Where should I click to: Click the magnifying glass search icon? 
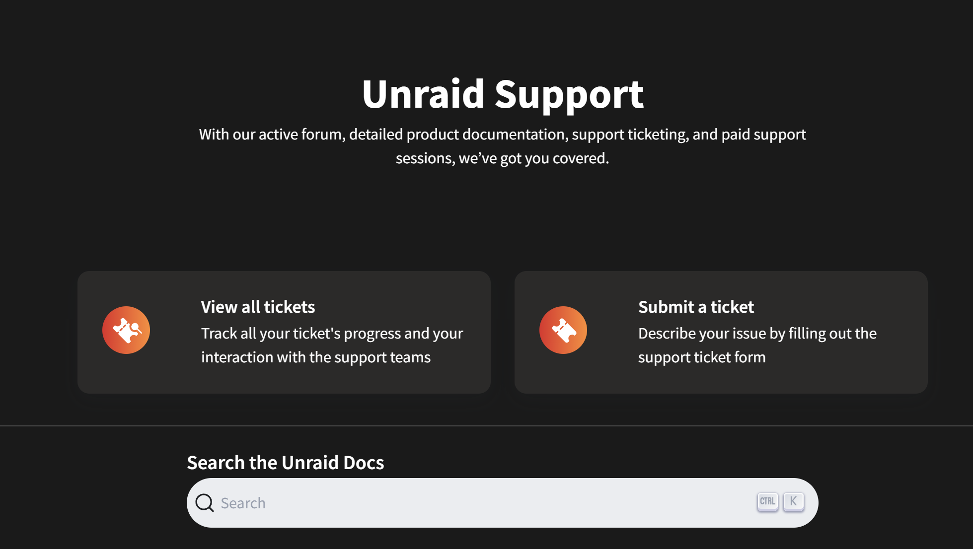coord(205,503)
